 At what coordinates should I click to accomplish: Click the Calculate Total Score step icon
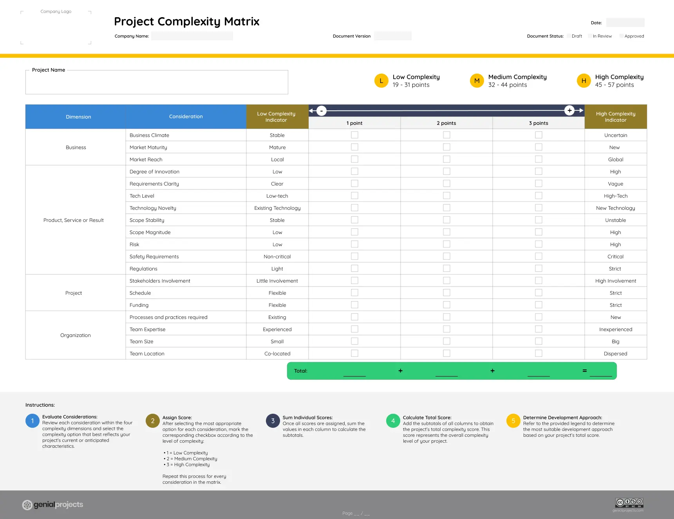coord(393,421)
